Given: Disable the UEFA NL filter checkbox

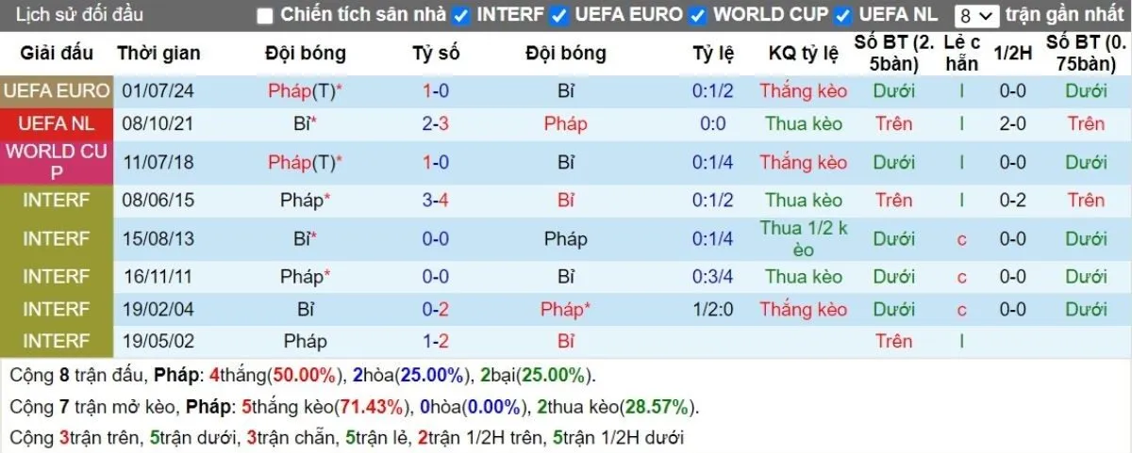Looking at the screenshot, I should (x=843, y=15).
